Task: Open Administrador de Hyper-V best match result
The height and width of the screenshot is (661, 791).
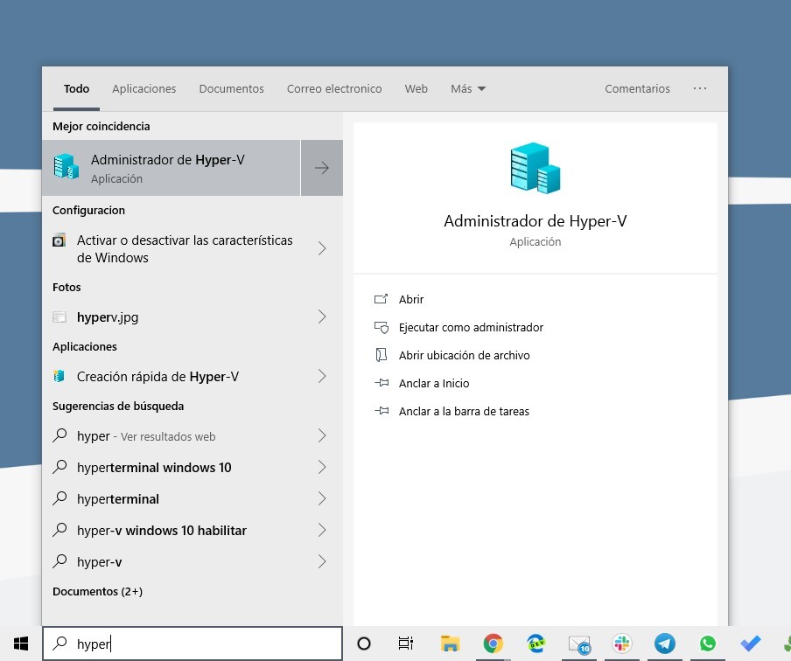Action: coord(171,168)
